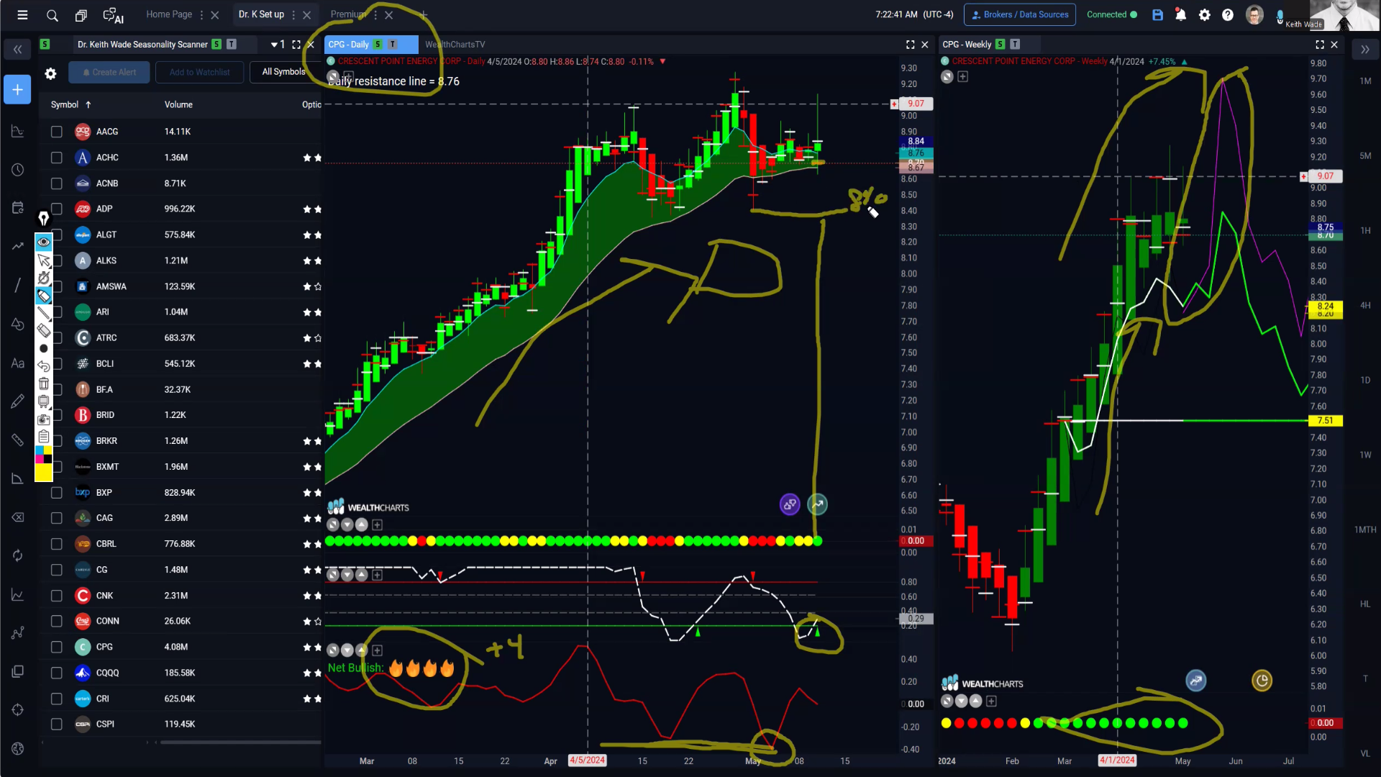Collapse left panel with double chevron
Image resolution: width=1381 pixels, height=777 pixels.
17,50
